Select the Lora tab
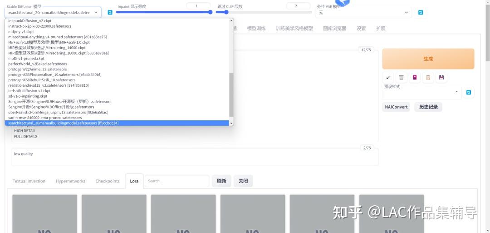 point(134,181)
